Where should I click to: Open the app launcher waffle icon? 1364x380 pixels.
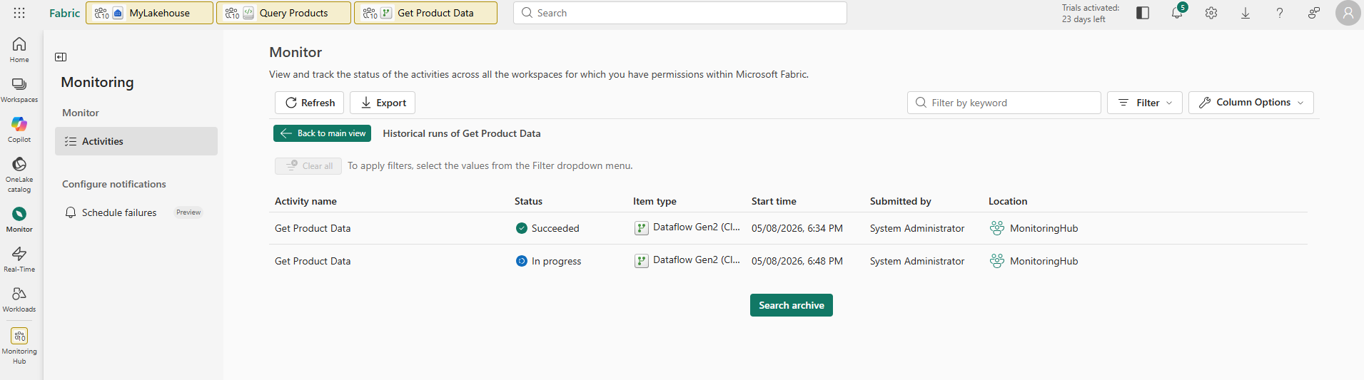[19, 13]
